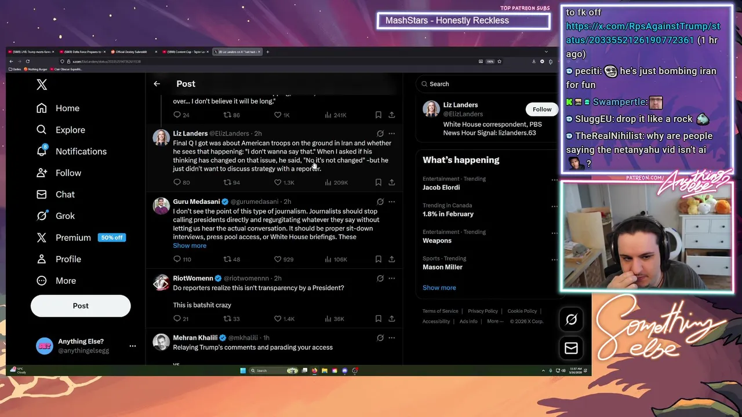
Task: Open Explore in the sidebar
Action: (60, 130)
